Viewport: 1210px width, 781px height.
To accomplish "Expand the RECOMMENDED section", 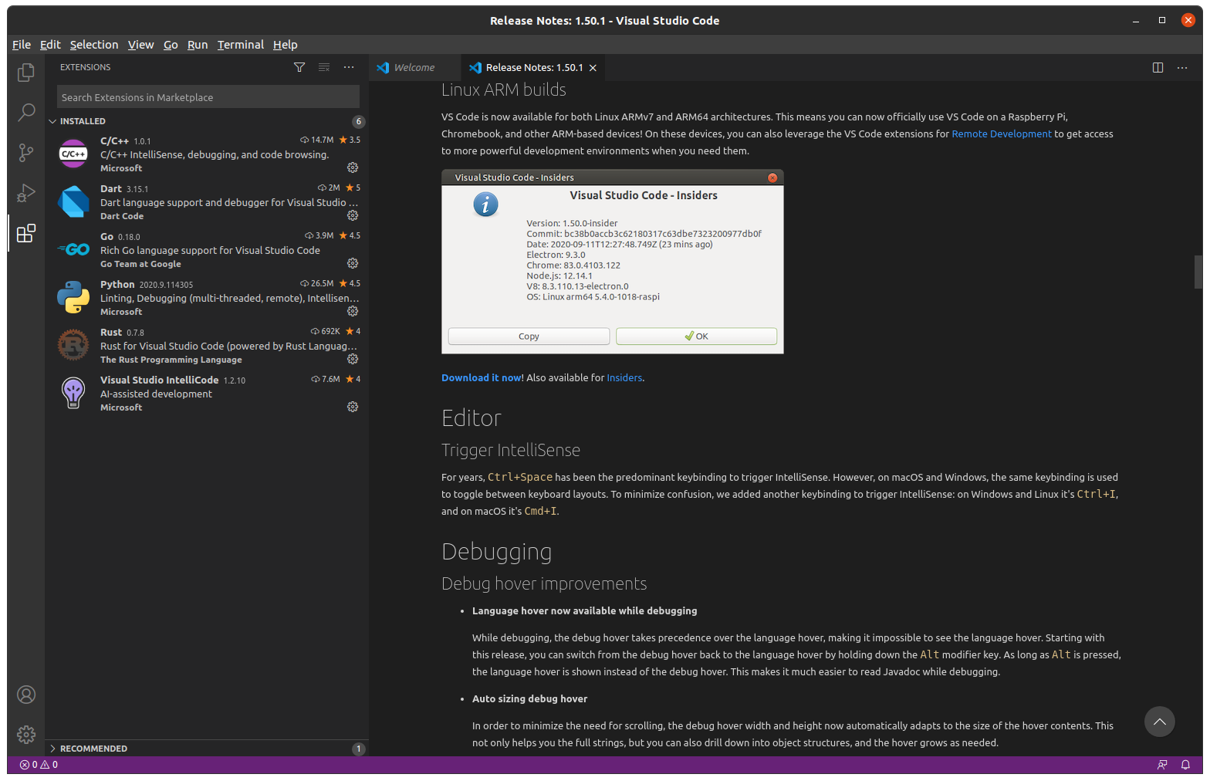I will (93, 749).
